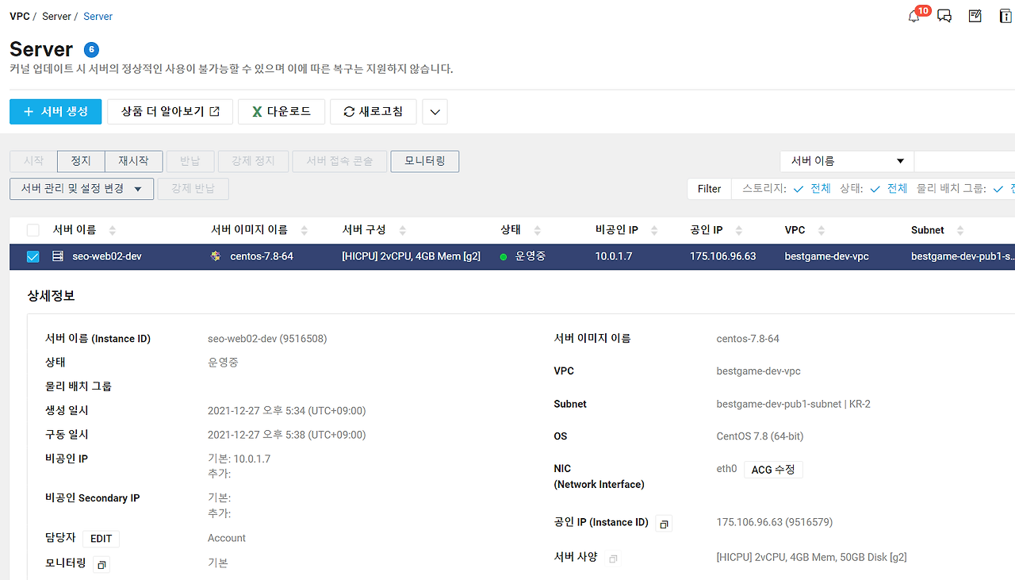
Task: Toggle the select-all checkbox in table header
Action: 33,230
